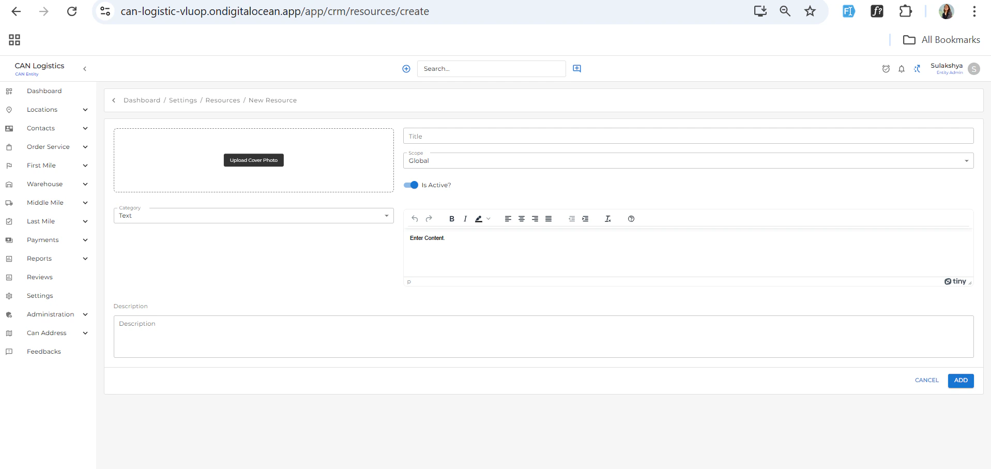This screenshot has height=469, width=991.
Task: Open Feedbacks in sidebar
Action: point(44,352)
